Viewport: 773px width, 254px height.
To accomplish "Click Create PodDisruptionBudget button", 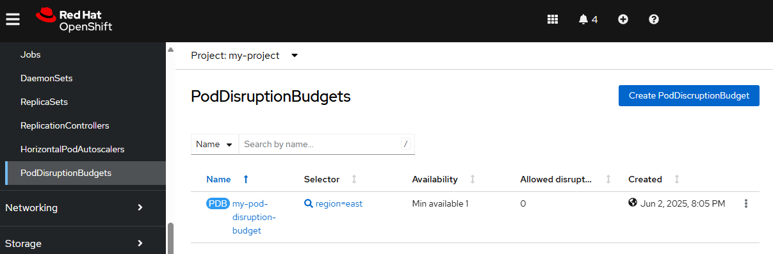I will click(689, 95).
